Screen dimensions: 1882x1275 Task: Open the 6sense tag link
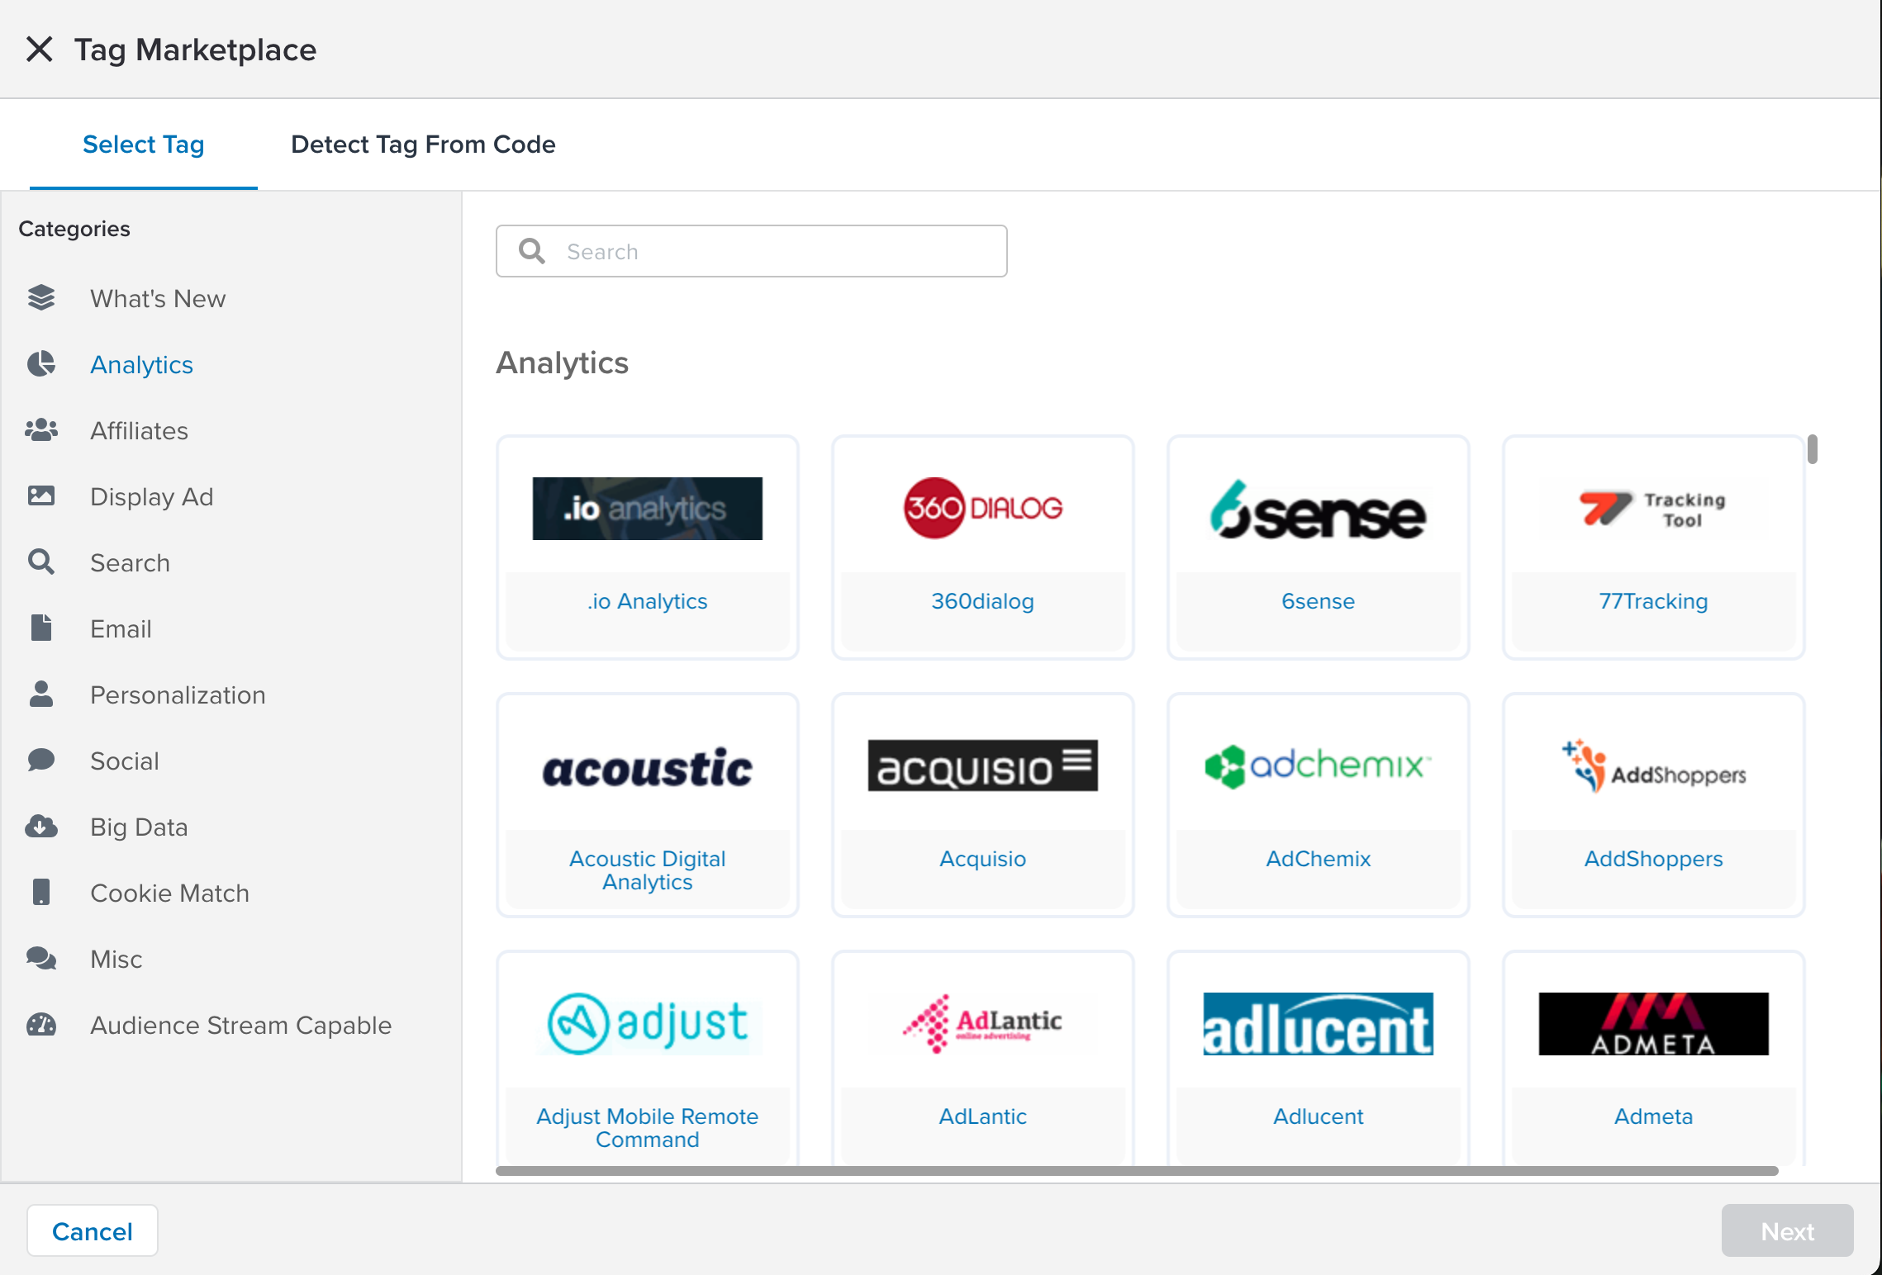(1319, 601)
